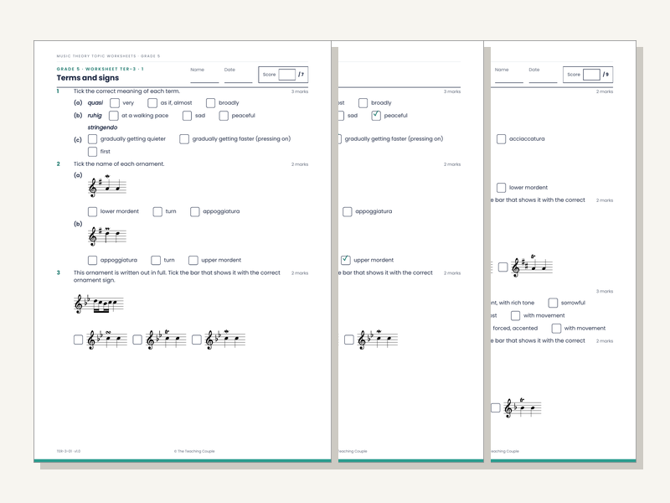This screenshot has height=503, width=670.
Task: Tick the 'as if, almost' checkbox
Action: pyautogui.click(x=152, y=103)
